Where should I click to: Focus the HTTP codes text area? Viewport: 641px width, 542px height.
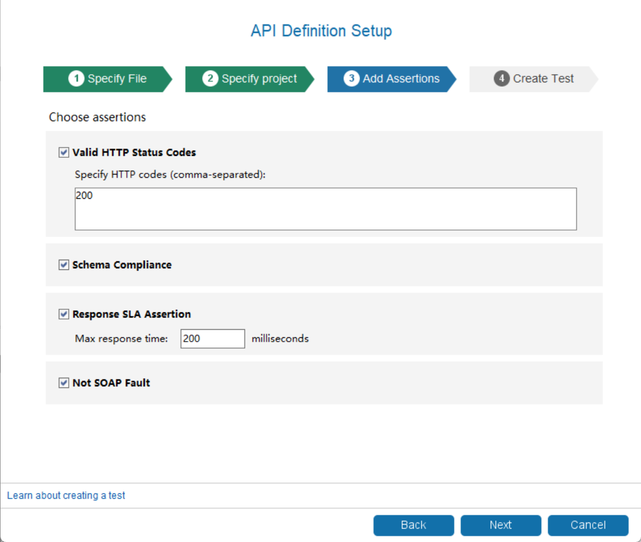point(325,209)
